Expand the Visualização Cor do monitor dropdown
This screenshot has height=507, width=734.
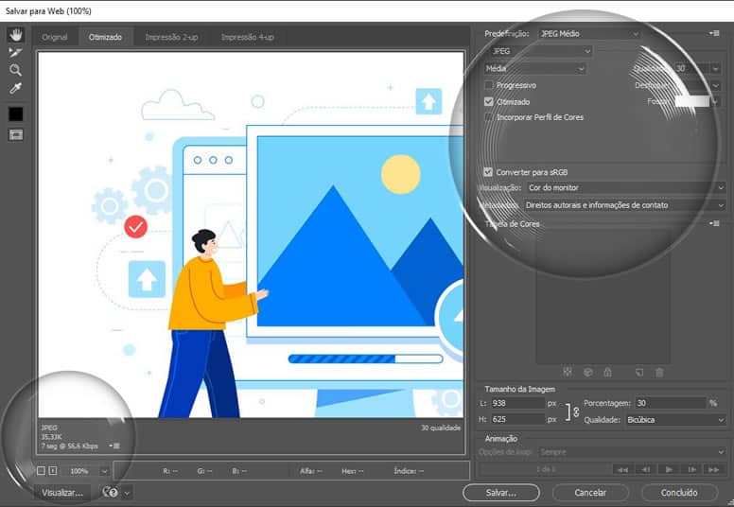pyautogui.click(x=624, y=188)
